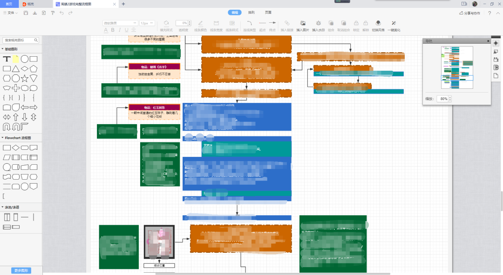Image resolution: width=503 pixels, height=275 pixels.
Task: Click the 搜索稻壳图标 search field
Action: coord(20,40)
